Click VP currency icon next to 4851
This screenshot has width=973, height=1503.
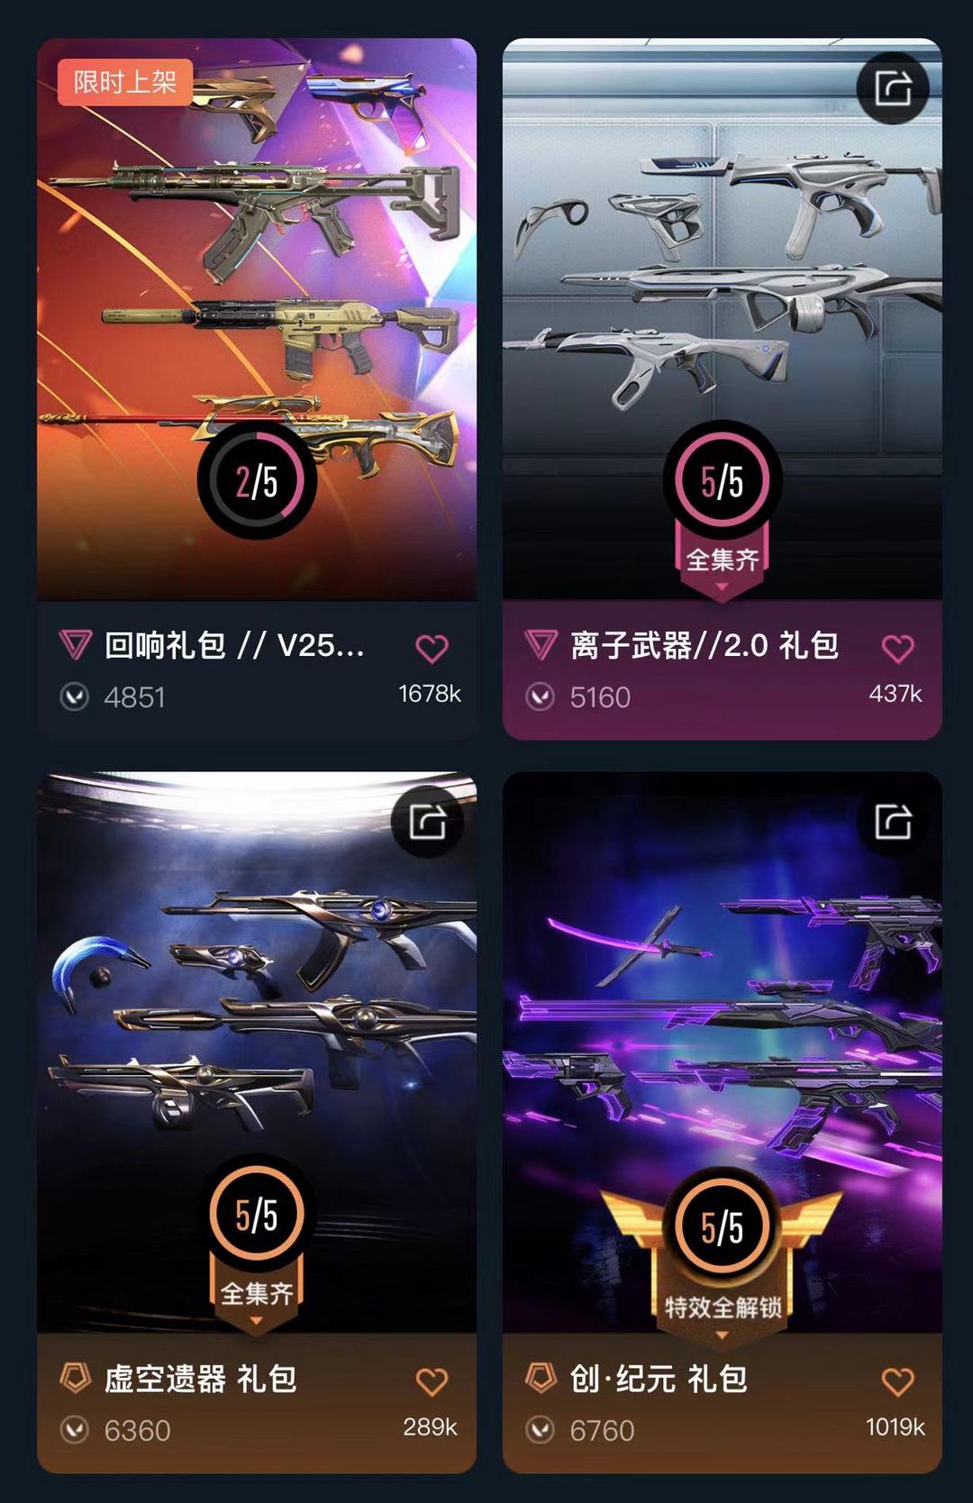pyautogui.click(x=74, y=697)
